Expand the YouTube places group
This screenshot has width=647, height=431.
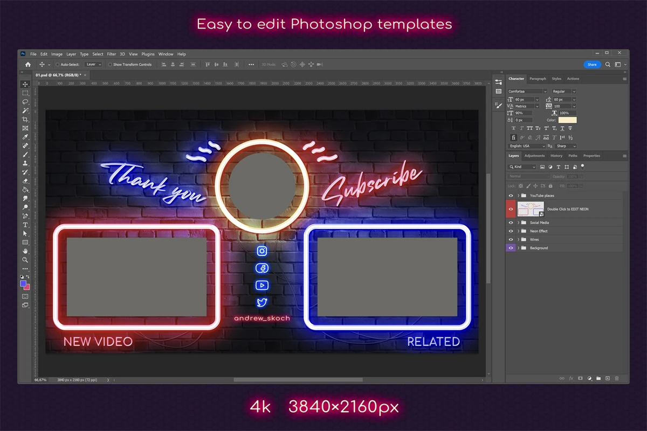click(518, 196)
